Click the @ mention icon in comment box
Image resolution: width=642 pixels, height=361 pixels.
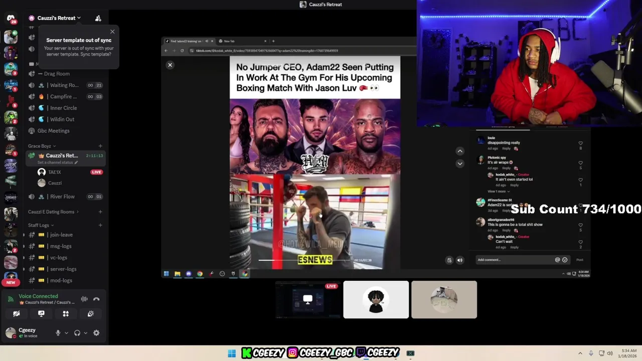557,260
